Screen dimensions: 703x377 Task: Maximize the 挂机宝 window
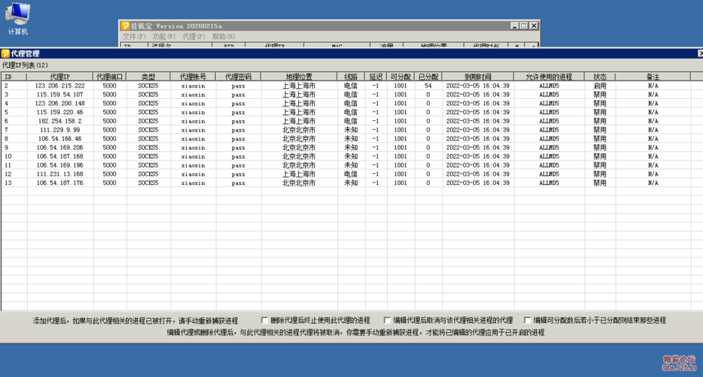click(524, 26)
